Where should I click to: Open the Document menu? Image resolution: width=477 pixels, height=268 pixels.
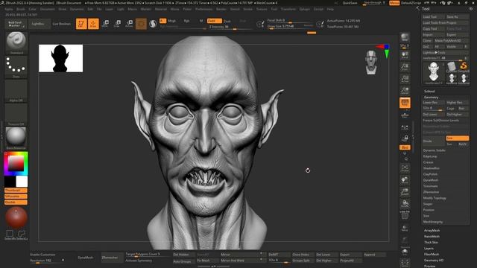(47, 9)
